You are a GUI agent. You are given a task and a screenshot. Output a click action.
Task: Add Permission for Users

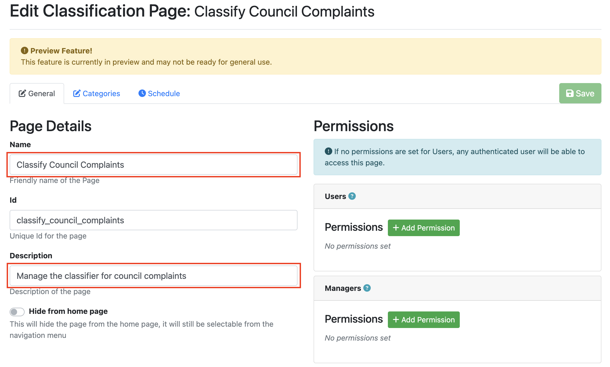pos(423,228)
